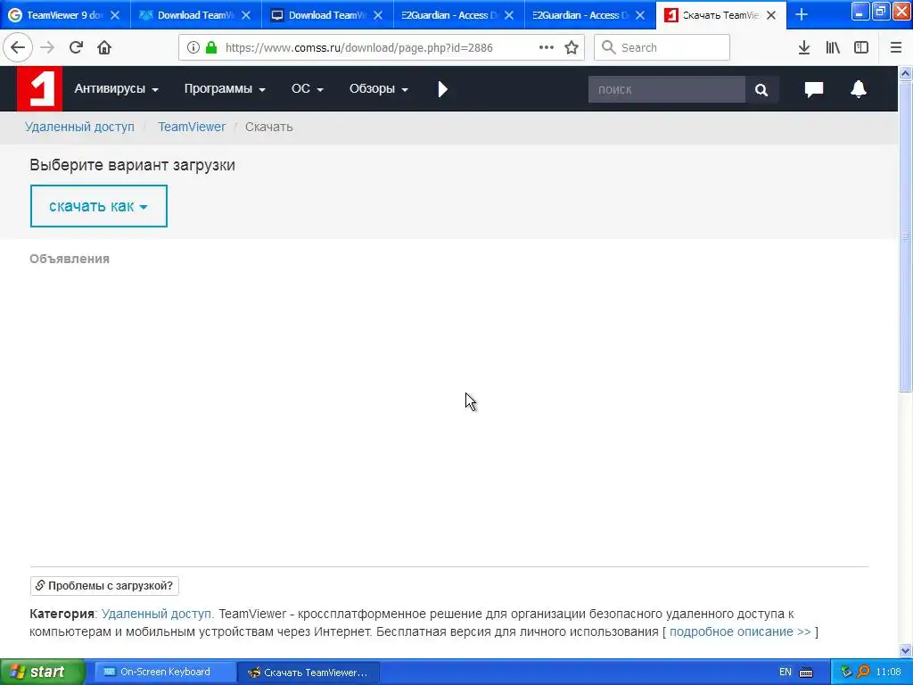The image size is (913, 685).
Task: Bookmark this page with the star icon
Action: [x=572, y=47]
